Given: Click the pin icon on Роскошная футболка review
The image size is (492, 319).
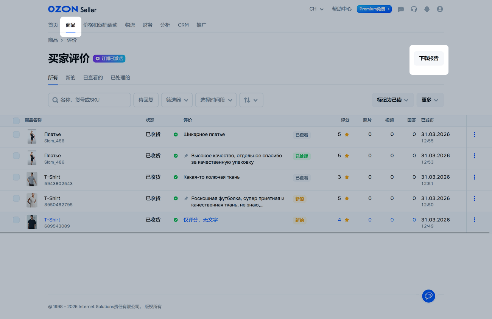Looking at the screenshot, I should [186, 198].
